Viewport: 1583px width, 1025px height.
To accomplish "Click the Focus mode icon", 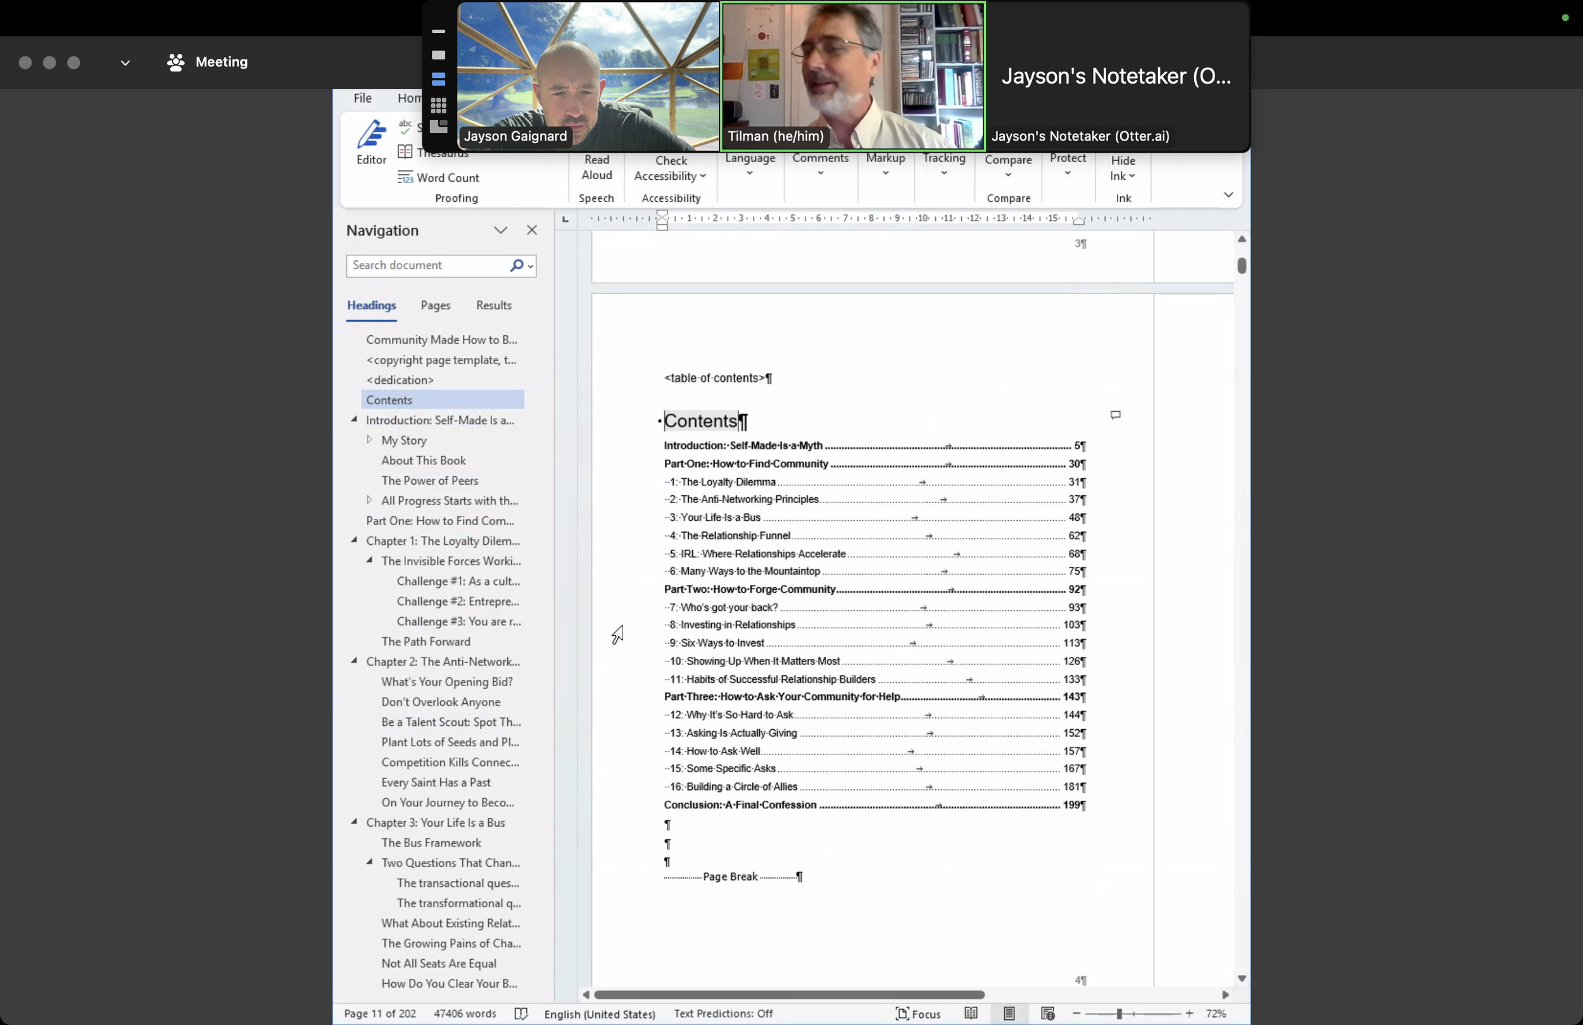I will point(918,1013).
